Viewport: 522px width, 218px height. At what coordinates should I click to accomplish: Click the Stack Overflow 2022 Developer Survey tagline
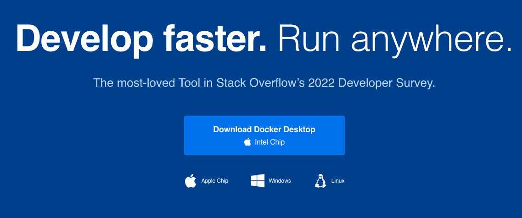coord(264,83)
